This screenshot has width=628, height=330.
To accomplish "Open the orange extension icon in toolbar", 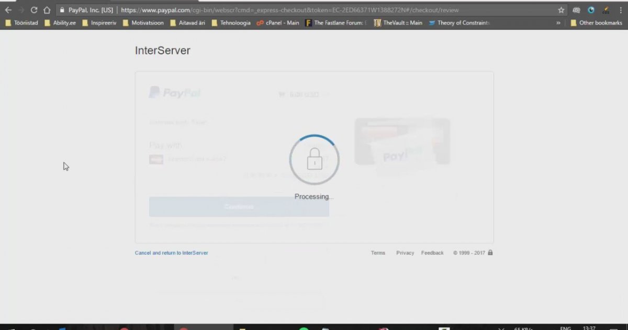I will [x=605, y=10].
